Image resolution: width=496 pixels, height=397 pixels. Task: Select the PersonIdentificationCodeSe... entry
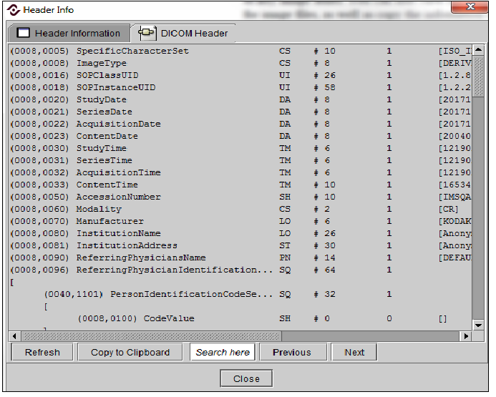(240, 294)
